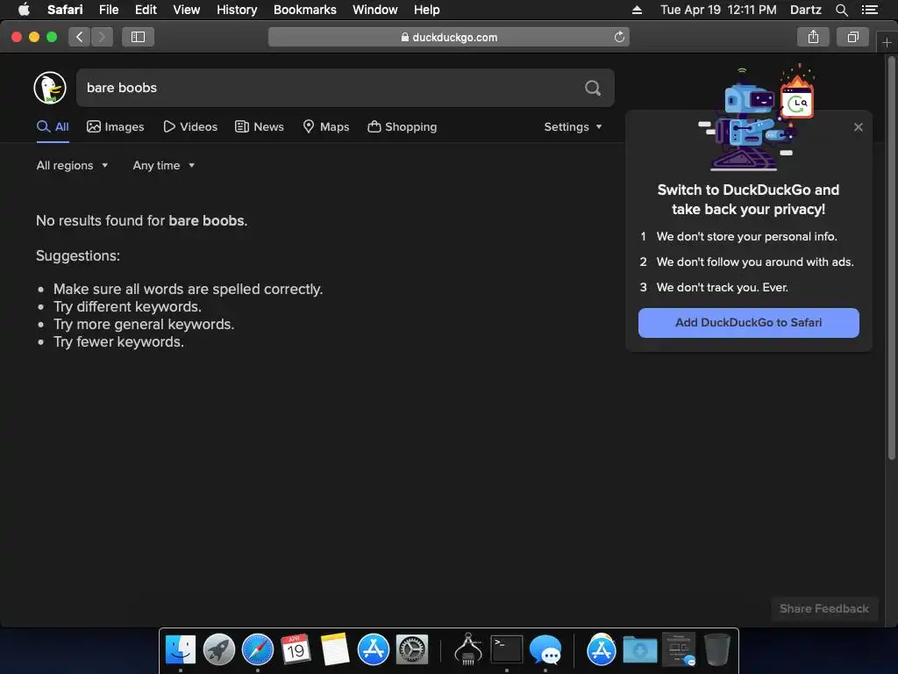Open Finder from the Dock
This screenshot has height=674, width=898.
[x=181, y=649]
